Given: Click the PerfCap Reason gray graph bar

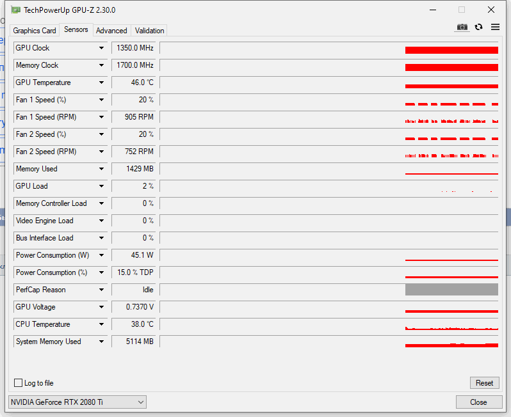Looking at the screenshot, I should coord(451,289).
